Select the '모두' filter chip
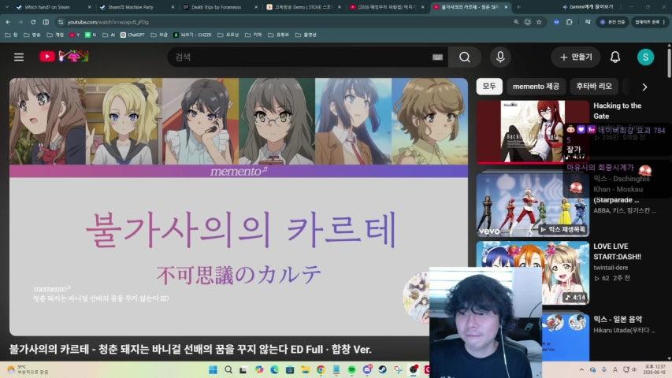The height and width of the screenshot is (378, 672). coord(489,87)
